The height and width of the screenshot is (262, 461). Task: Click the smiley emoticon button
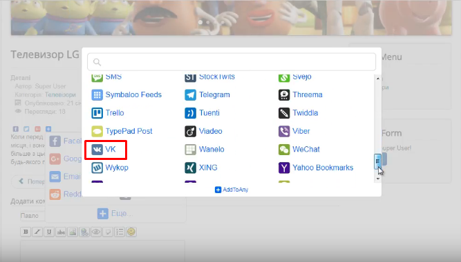(x=131, y=232)
